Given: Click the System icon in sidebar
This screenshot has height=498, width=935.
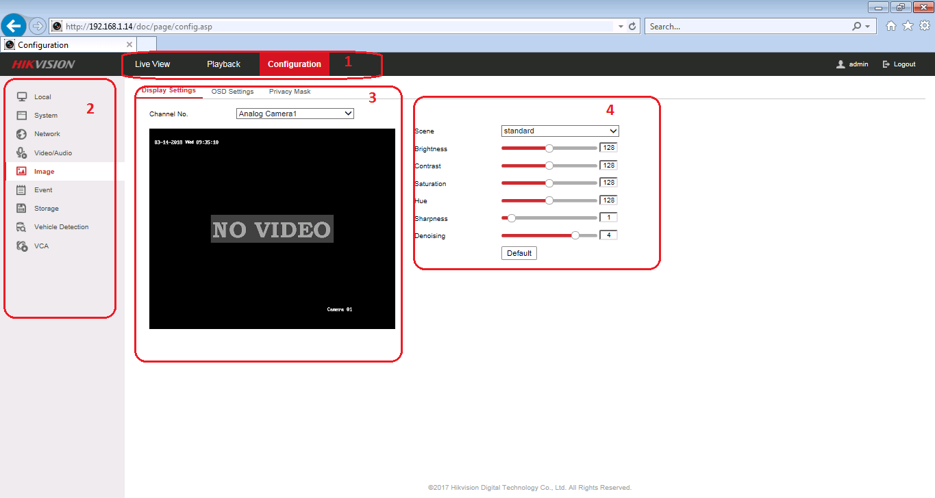Looking at the screenshot, I should (22, 116).
